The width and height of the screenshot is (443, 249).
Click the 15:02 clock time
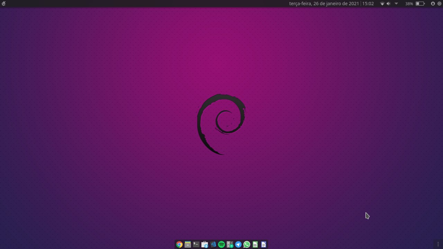368,3
